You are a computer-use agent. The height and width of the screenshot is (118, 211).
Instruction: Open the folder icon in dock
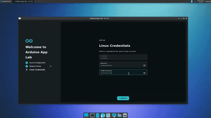coord(119,115)
